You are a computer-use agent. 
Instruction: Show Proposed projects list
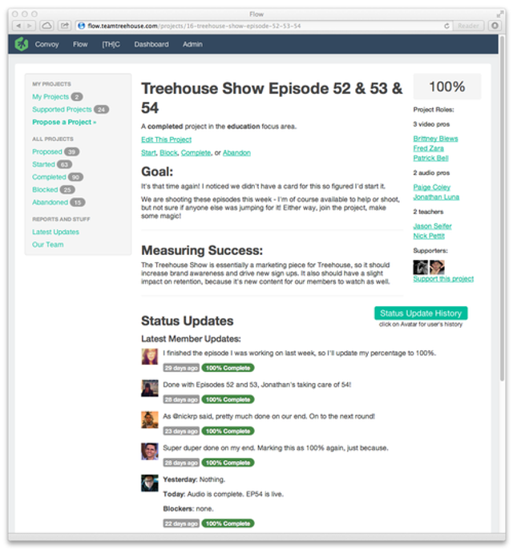click(x=47, y=152)
